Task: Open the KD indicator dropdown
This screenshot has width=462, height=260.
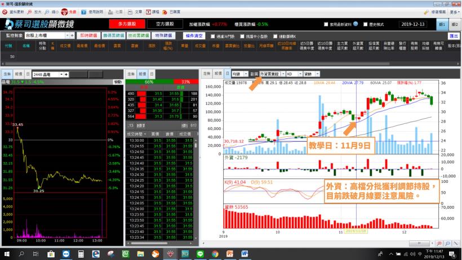Action: (300, 74)
